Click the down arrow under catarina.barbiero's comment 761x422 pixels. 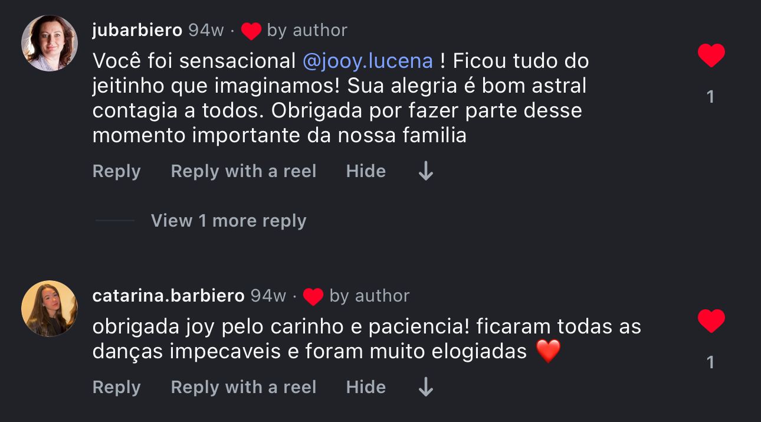[x=425, y=387]
